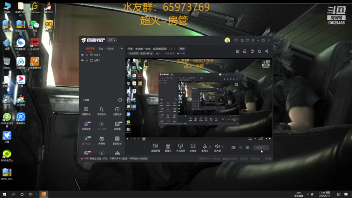Open the 房管助手 tool
Image resolution: width=352 pixels, height=198 pixels.
102,111
